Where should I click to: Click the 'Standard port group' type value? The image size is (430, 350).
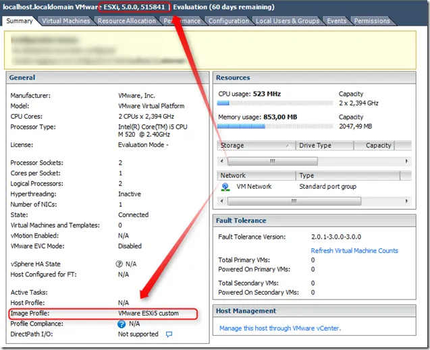pos(327,187)
